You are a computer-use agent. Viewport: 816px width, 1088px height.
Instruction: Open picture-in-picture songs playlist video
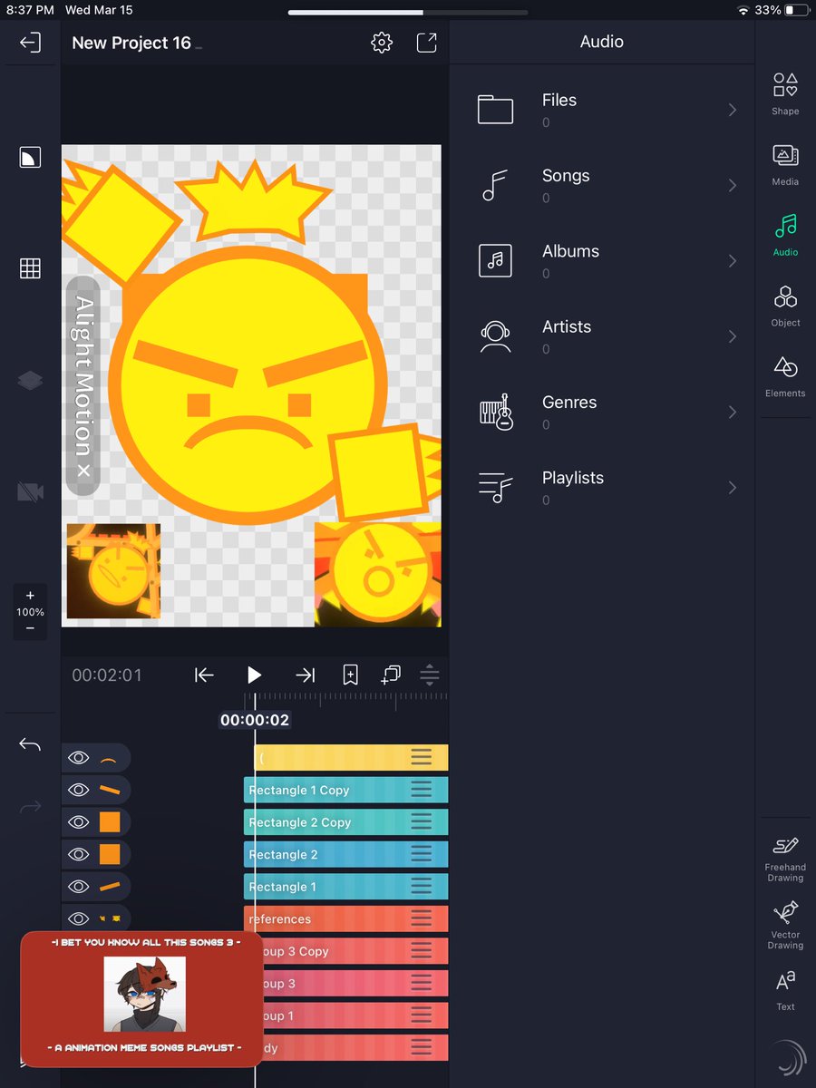[x=141, y=999]
